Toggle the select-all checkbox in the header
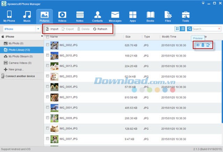Image resolution: width=223 pixels, height=152 pixels. 47,37
